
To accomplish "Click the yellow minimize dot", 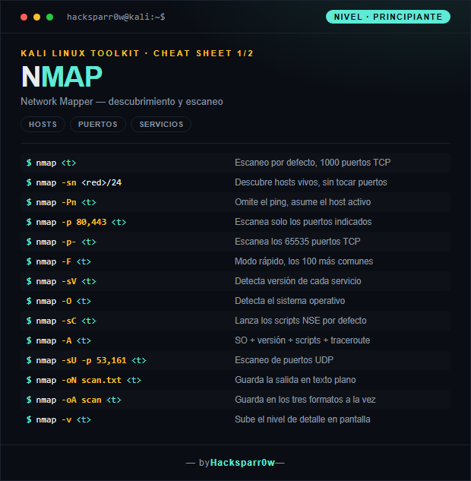I will point(36,17).
